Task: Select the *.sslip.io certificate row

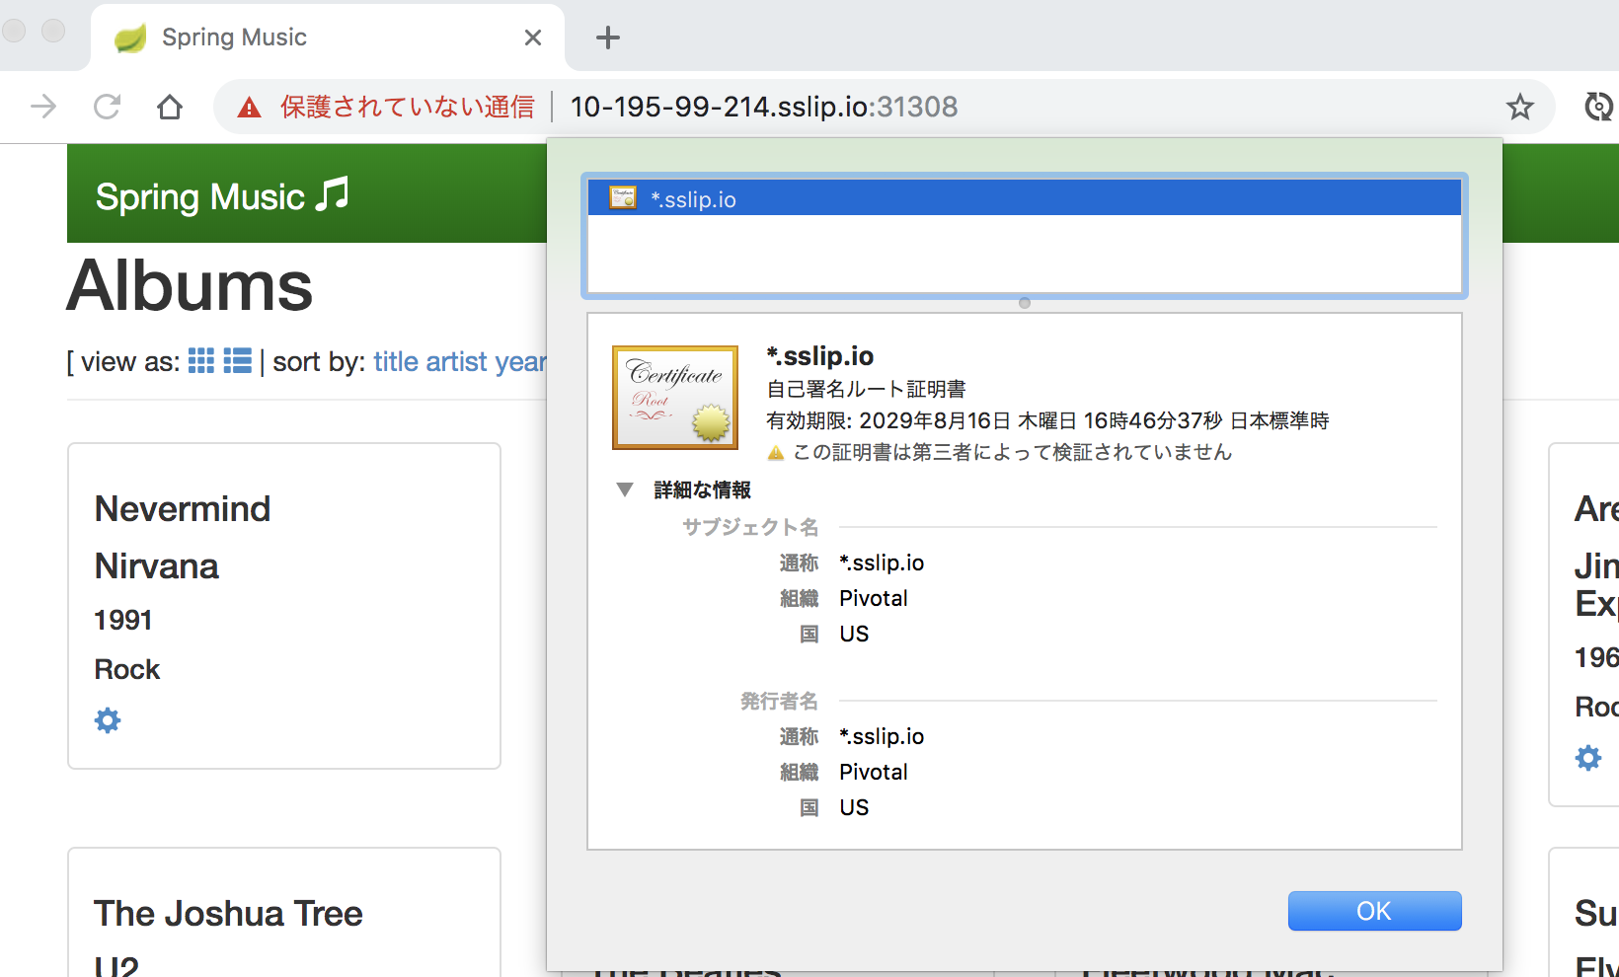Action: point(1025,198)
